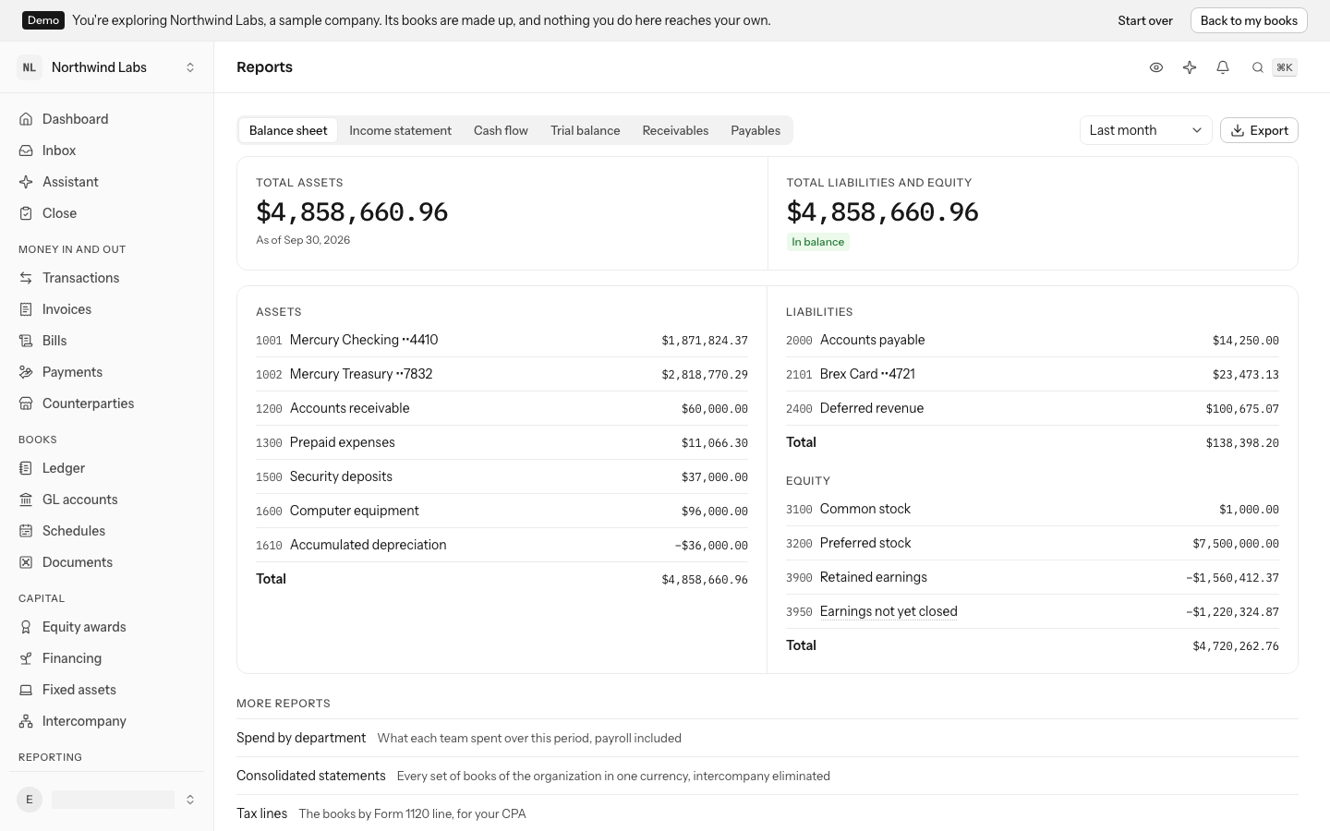Select the Receivables tab
Screen dimensions: 1330x831
click(x=675, y=130)
